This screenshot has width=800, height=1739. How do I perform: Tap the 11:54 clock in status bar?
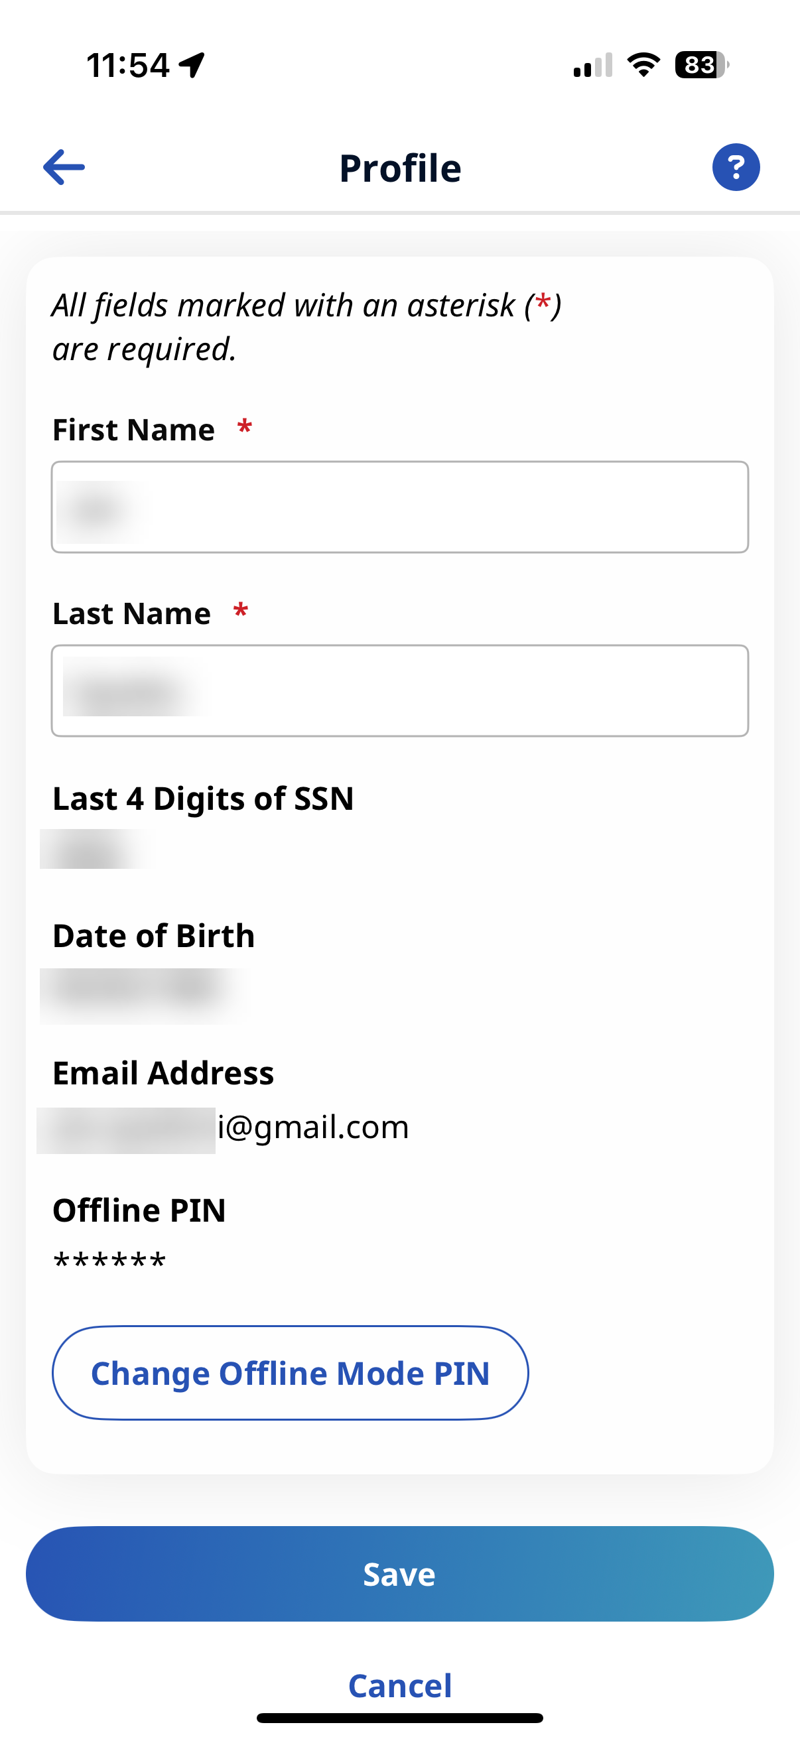(127, 66)
